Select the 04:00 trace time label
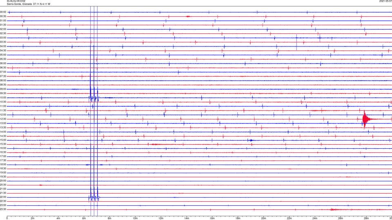Image resolution: width=392 pixels, height=220 pixels. (x=3, y=46)
